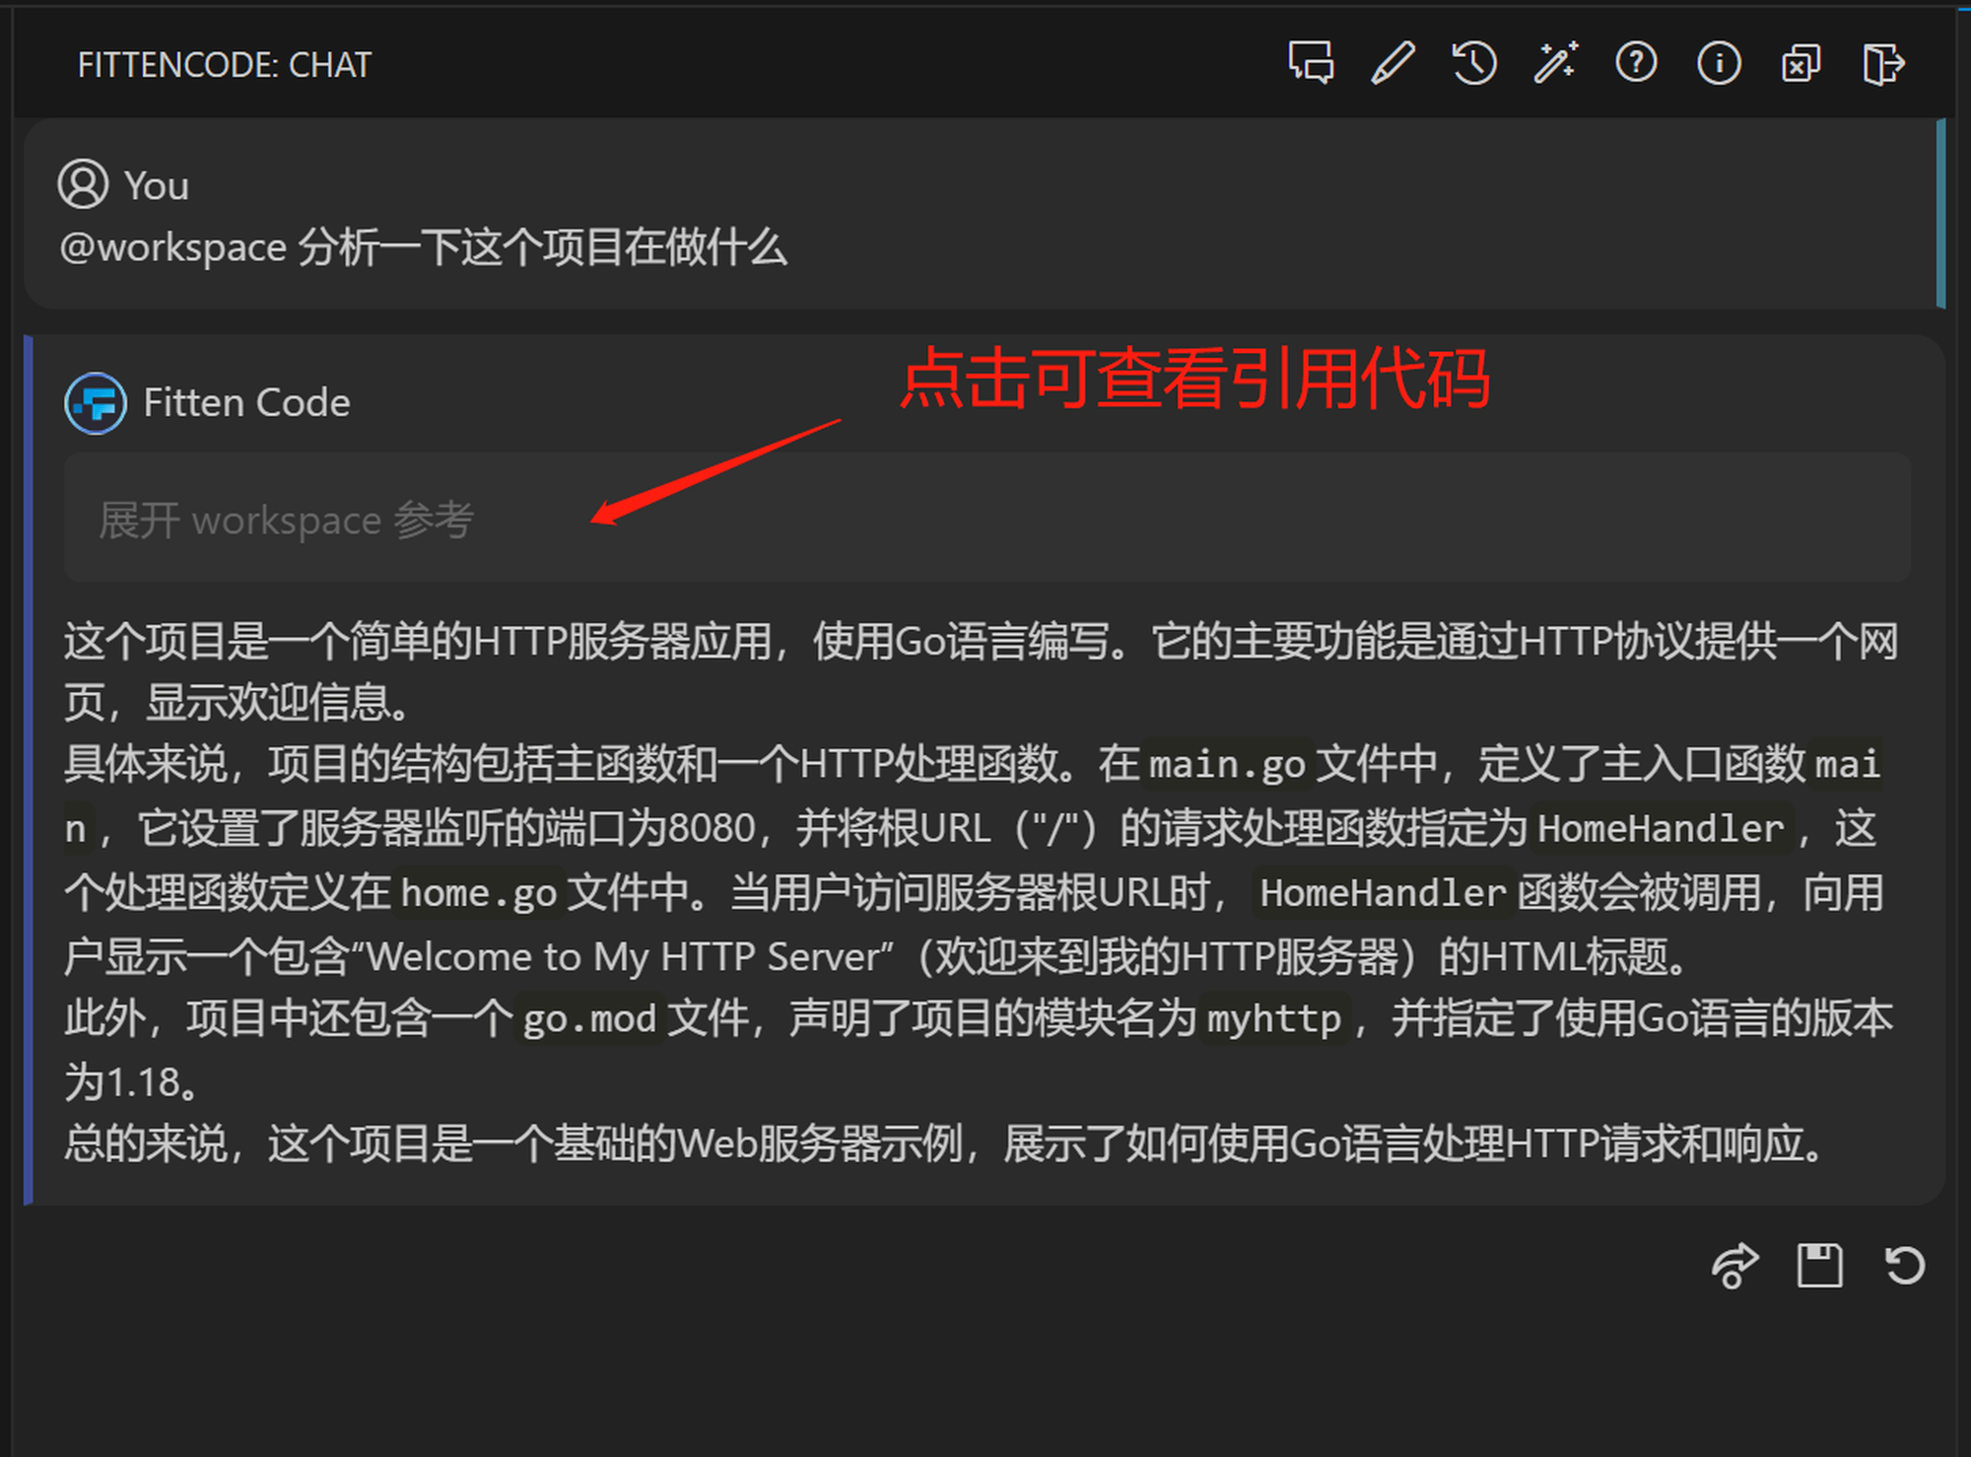Click the inline code myhttp

[1275, 1018]
